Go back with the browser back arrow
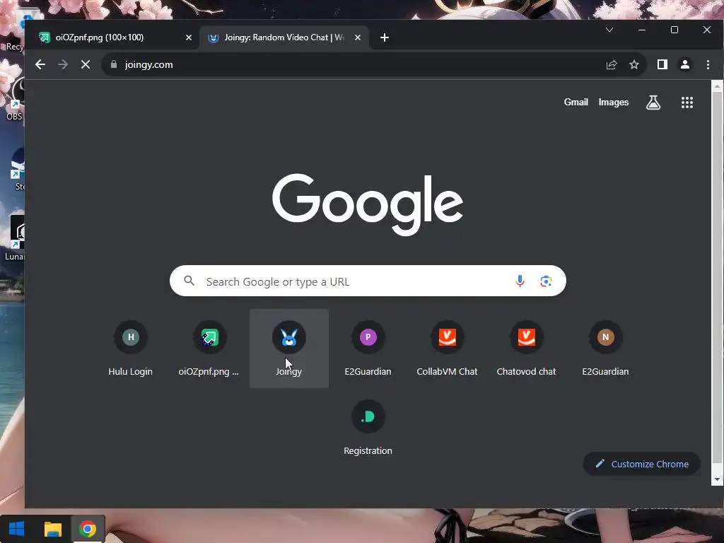The height and width of the screenshot is (543, 724). (x=40, y=64)
